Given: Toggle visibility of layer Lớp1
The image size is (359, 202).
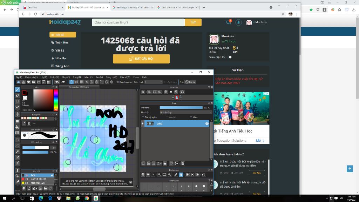Looking at the screenshot, I should tap(142, 123).
